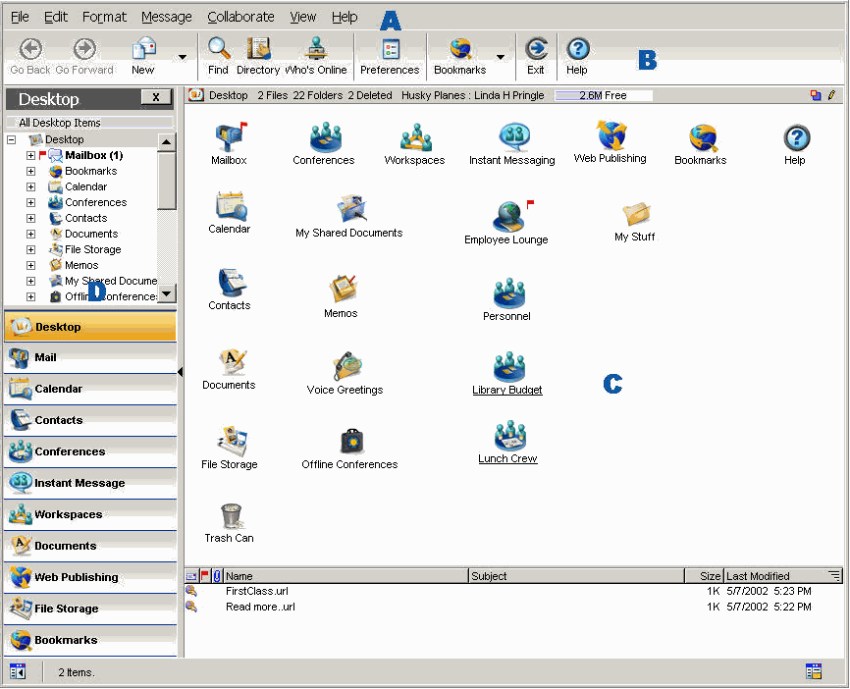This screenshot has width=850, height=689.
Task: Open the Collaborate menu
Action: tap(240, 17)
